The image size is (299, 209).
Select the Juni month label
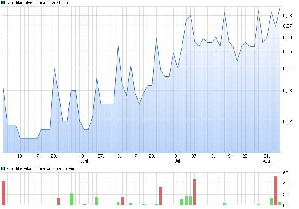[84, 161]
